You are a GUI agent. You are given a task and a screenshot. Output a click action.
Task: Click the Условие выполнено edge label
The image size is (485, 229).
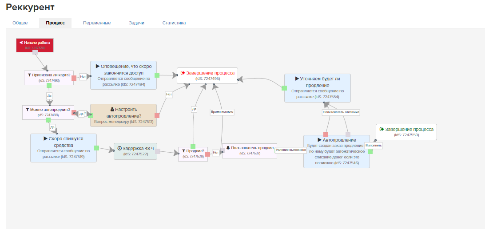291,150
